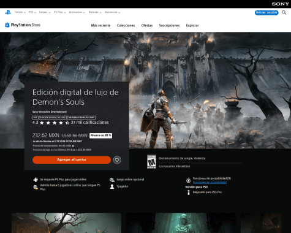This screenshot has height=233, width=291.
Task: Click the Los usuarios interactúan text
Action: tap(175, 166)
